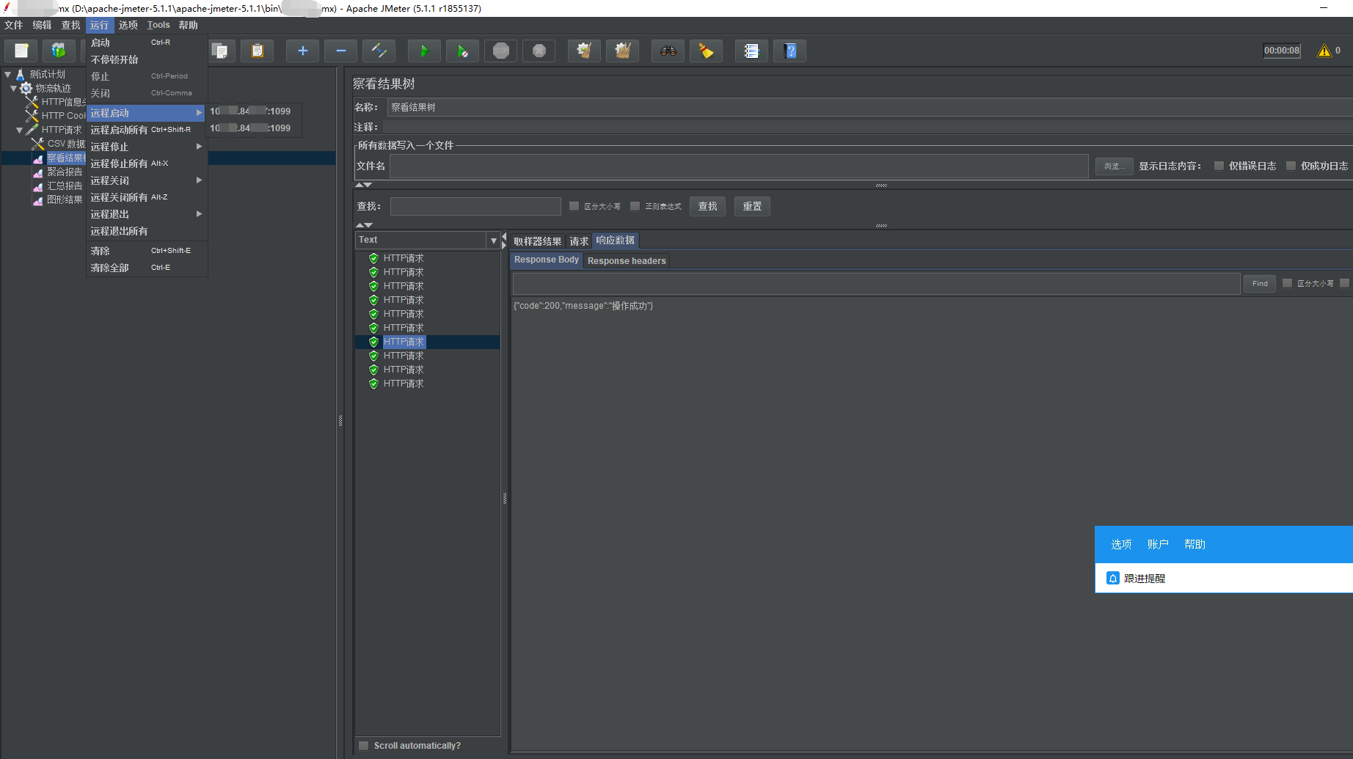Click the New test plan toolbar icon
The width and height of the screenshot is (1353, 759).
tap(21, 51)
